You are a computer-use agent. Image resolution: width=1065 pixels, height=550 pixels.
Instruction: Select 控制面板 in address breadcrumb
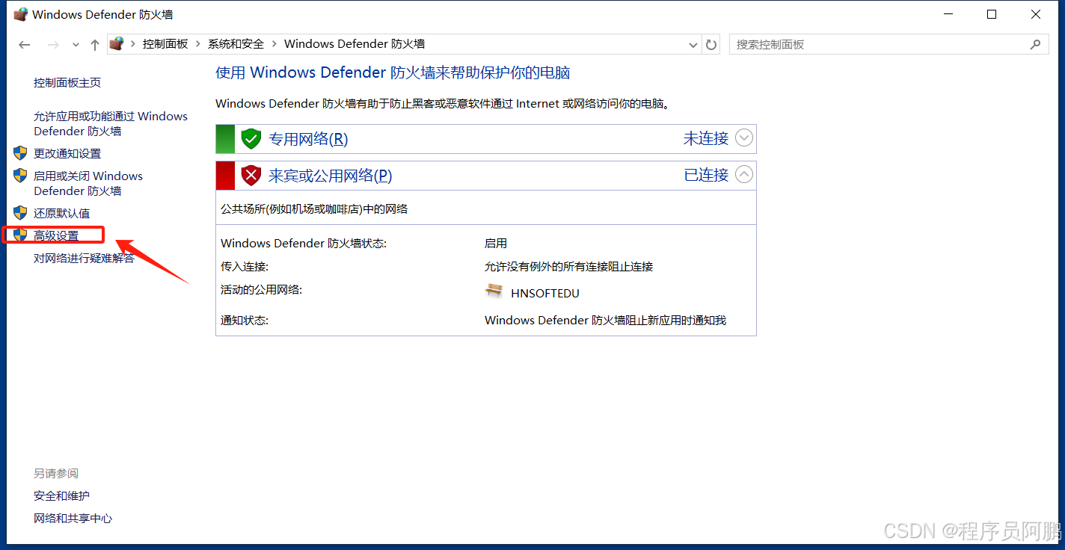165,44
